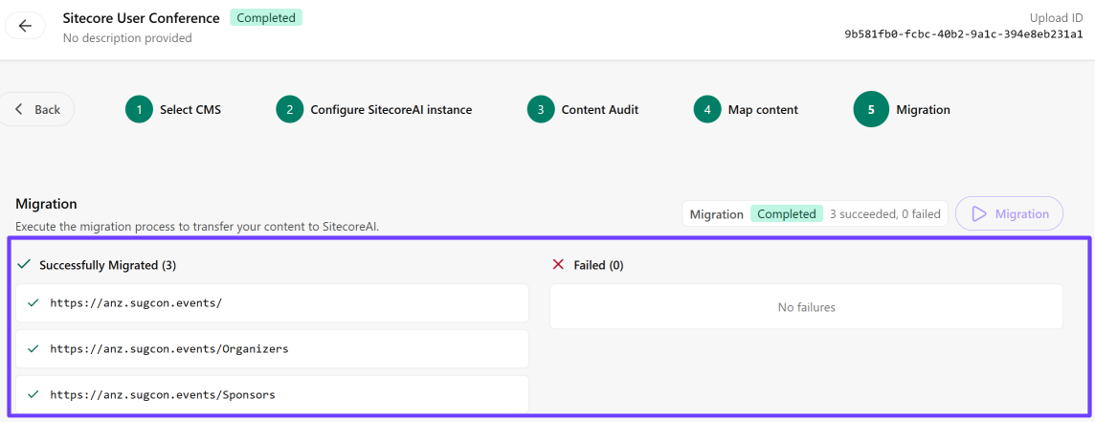Screen dimensions: 1095x422
Task: Select step 1 circle for Select CMS
Action: [x=139, y=110]
